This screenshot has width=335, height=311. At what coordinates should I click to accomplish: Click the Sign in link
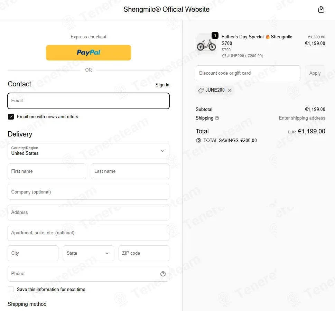tap(162, 85)
